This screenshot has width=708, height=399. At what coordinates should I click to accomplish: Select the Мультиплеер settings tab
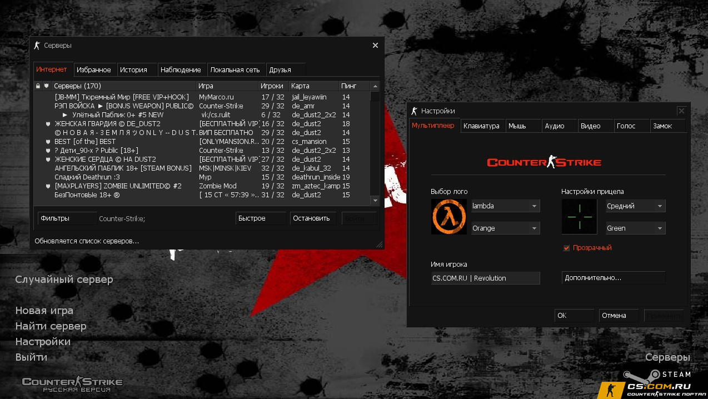pyautogui.click(x=435, y=126)
